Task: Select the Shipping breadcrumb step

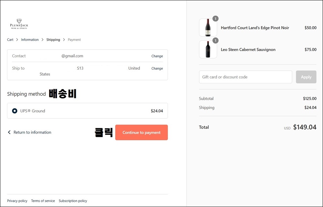Action: (x=53, y=40)
